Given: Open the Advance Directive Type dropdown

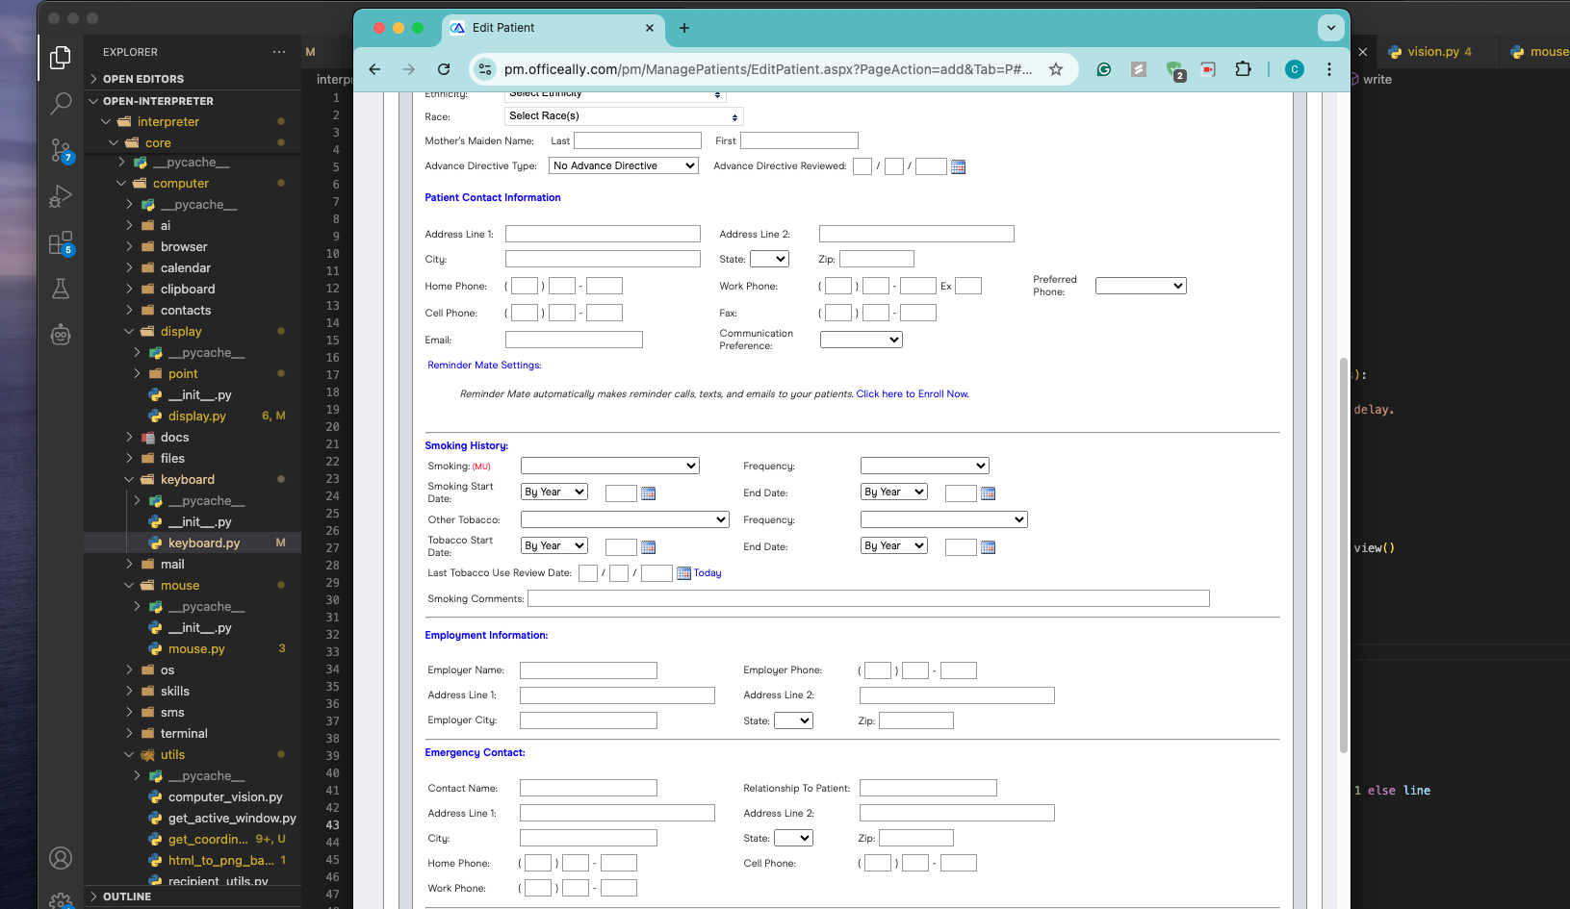Looking at the screenshot, I should (624, 166).
